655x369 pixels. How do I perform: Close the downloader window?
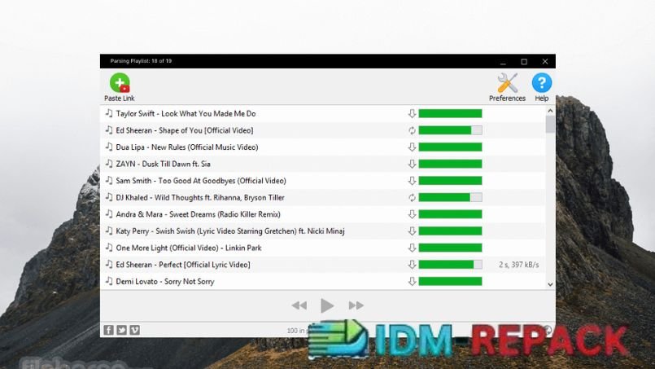click(545, 62)
